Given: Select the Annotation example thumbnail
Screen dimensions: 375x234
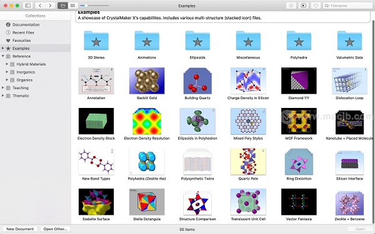Looking at the screenshot, I should pos(96,80).
